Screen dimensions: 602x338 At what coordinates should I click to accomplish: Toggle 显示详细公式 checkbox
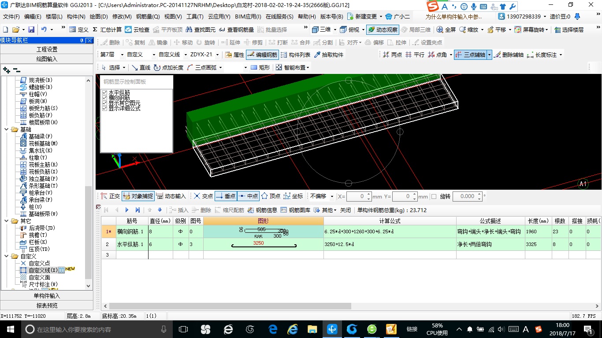click(105, 108)
